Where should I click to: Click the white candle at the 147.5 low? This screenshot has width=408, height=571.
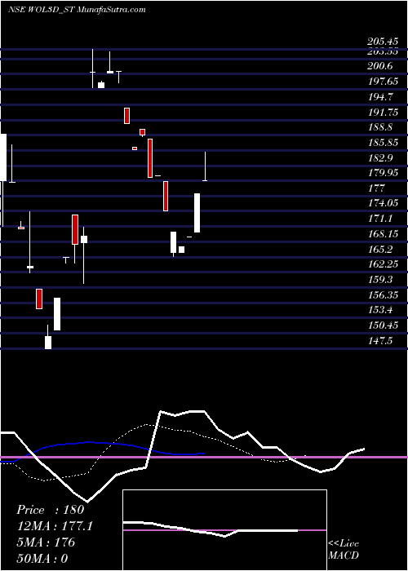(48, 343)
